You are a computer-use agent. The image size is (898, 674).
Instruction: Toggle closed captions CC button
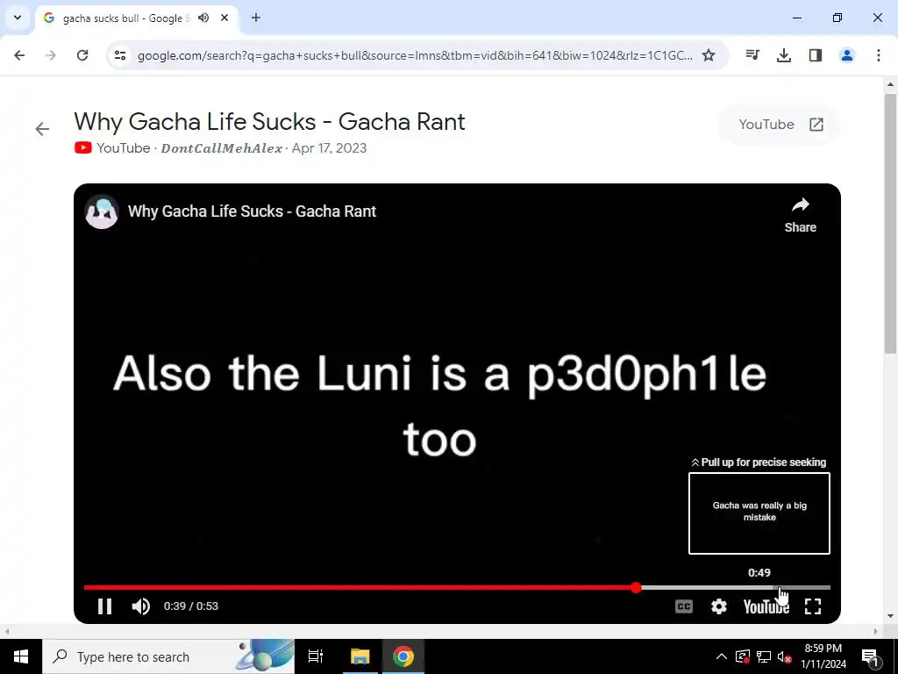pyautogui.click(x=684, y=606)
